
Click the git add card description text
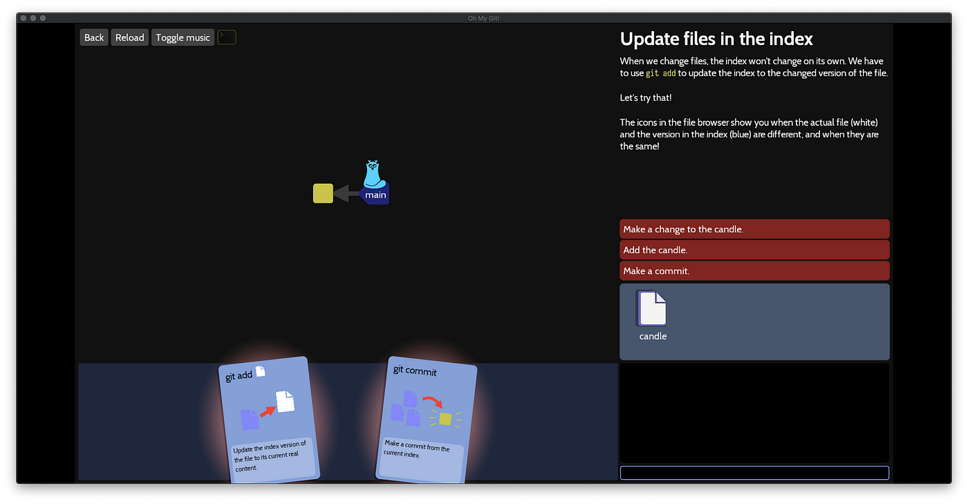click(x=270, y=457)
